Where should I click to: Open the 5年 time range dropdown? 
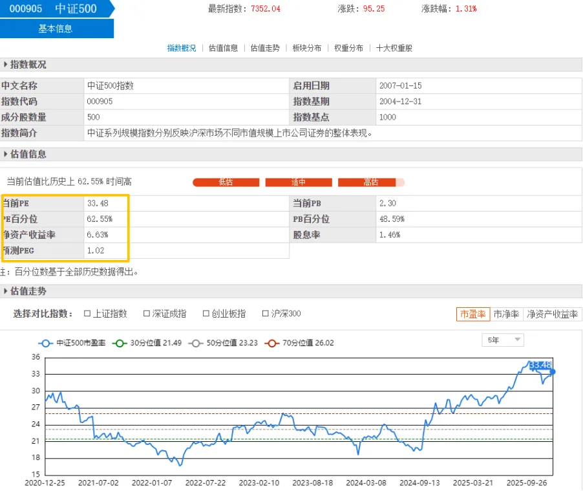503,340
